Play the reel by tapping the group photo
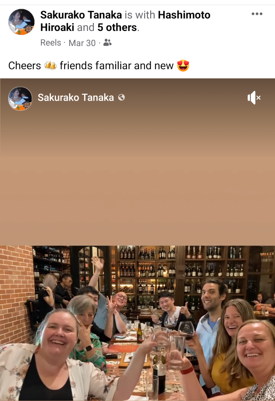Image resolution: width=275 pixels, height=401 pixels. coord(137,323)
